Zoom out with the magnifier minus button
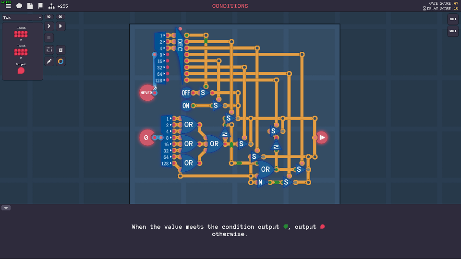 61,17
